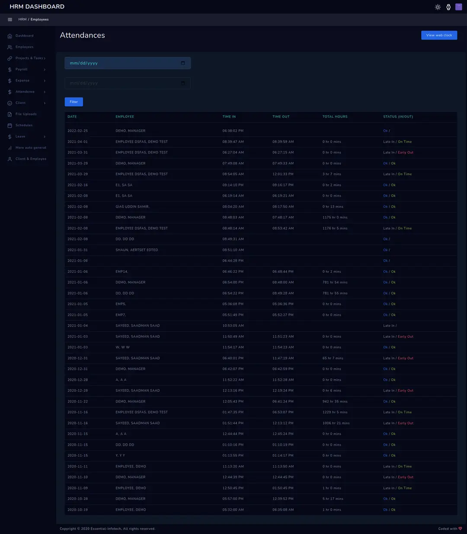The image size is (467, 534).
Task: Click the More auto generat chart icon
Action: tap(10, 148)
